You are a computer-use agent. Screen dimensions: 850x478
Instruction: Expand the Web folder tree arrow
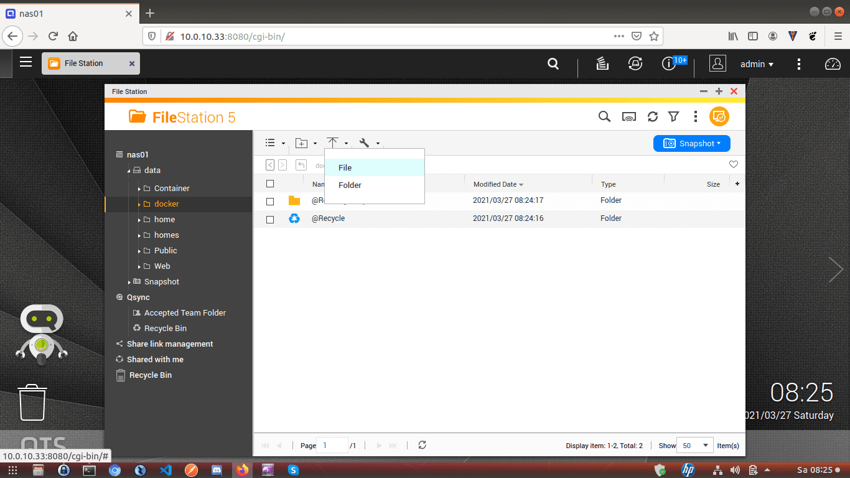[139, 266]
